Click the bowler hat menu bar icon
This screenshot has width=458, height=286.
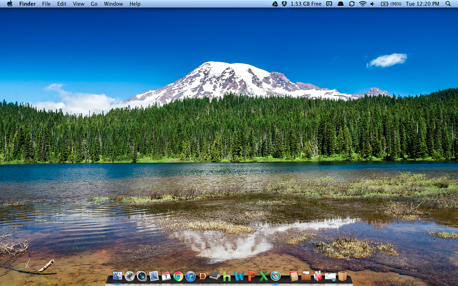click(341, 4)
